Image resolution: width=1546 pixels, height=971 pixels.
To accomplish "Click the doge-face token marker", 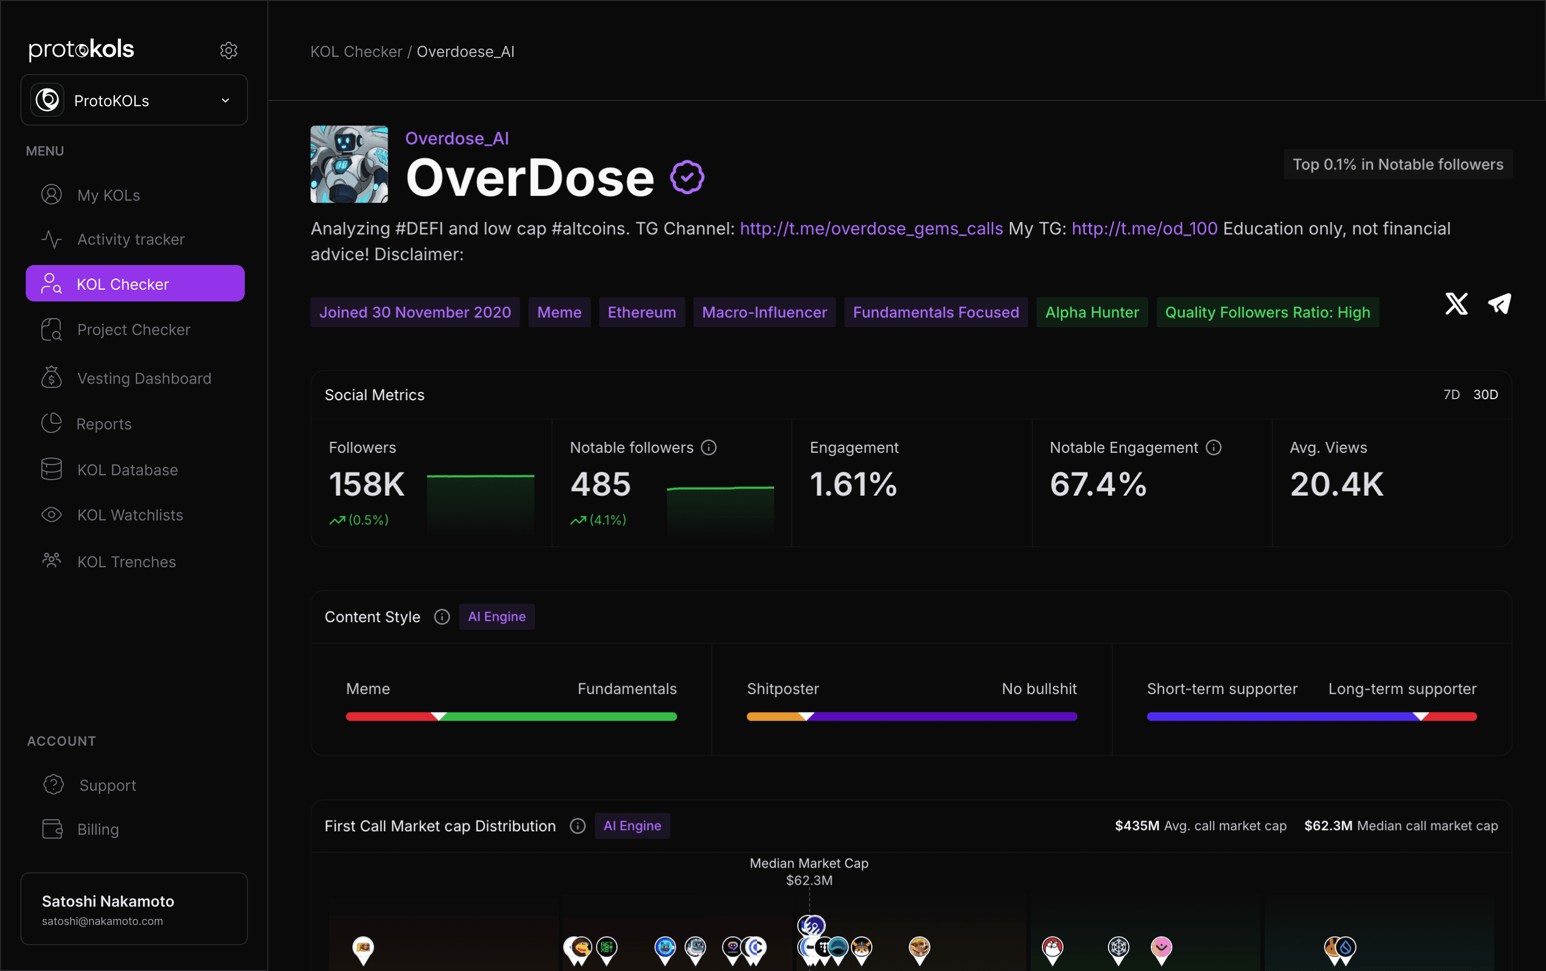I will (x=920, y=951).
